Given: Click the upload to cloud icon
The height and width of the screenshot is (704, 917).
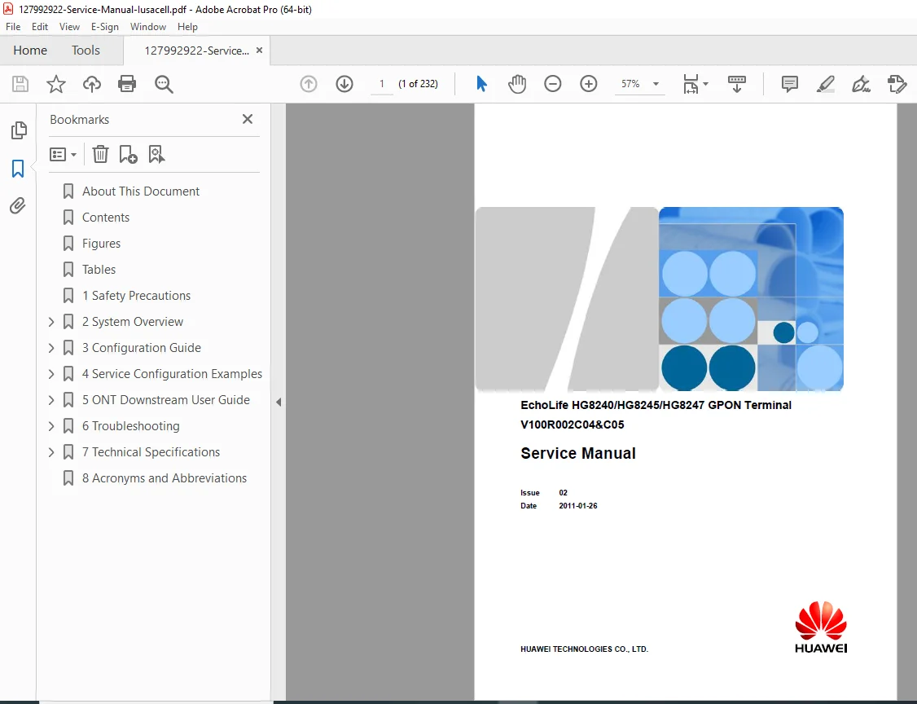Looking at the screenshot, I should click(x=92, y=84).
